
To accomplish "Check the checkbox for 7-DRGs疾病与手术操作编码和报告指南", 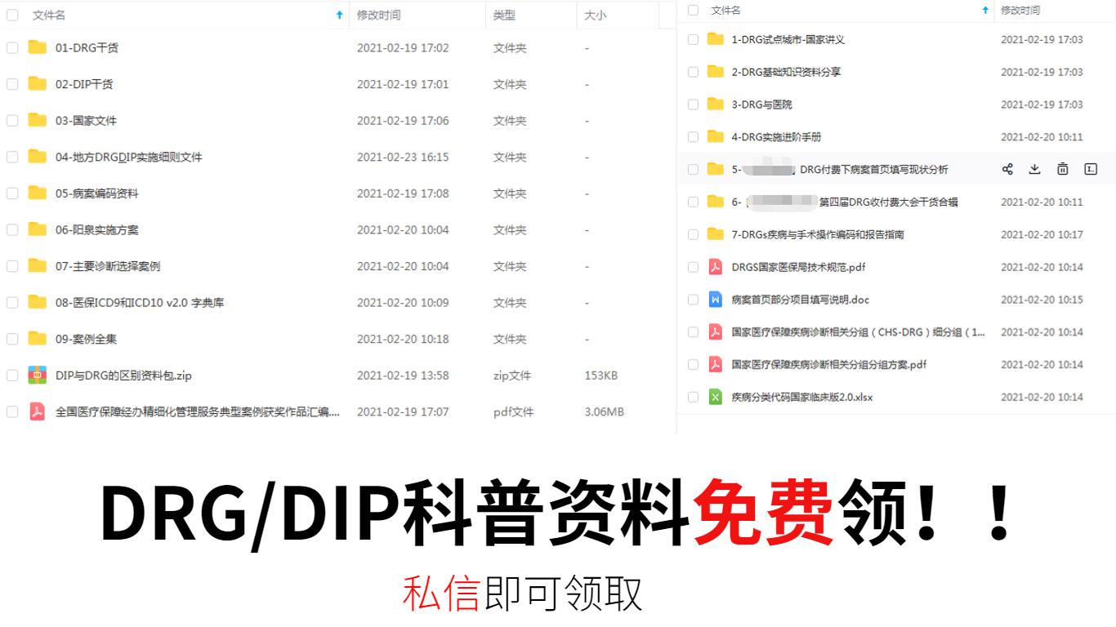I will (x=693, y=234).
